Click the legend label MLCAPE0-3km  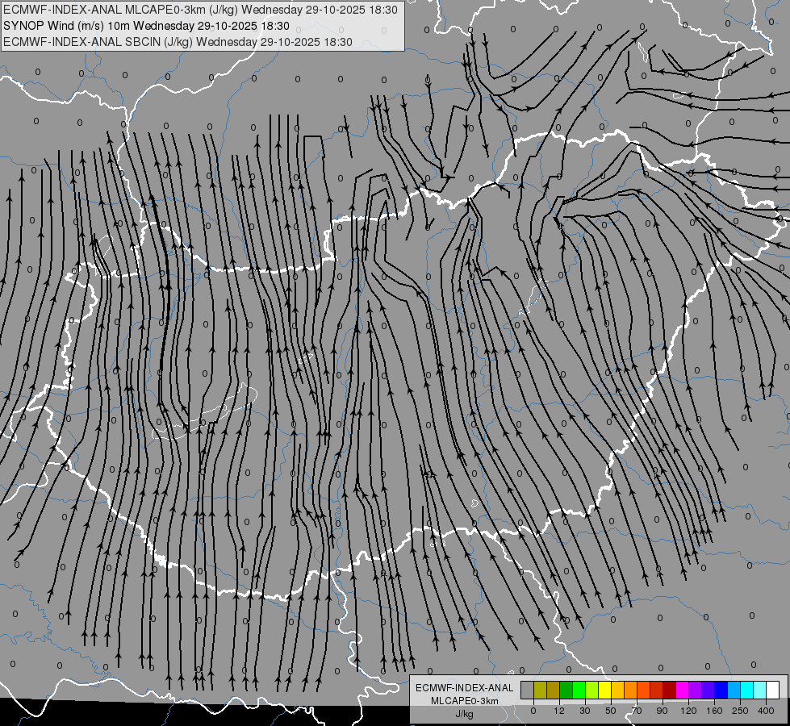465,701
